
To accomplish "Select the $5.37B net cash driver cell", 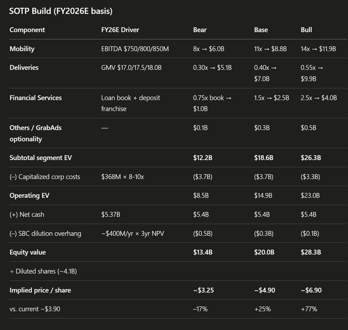I will tap(110, 215).
